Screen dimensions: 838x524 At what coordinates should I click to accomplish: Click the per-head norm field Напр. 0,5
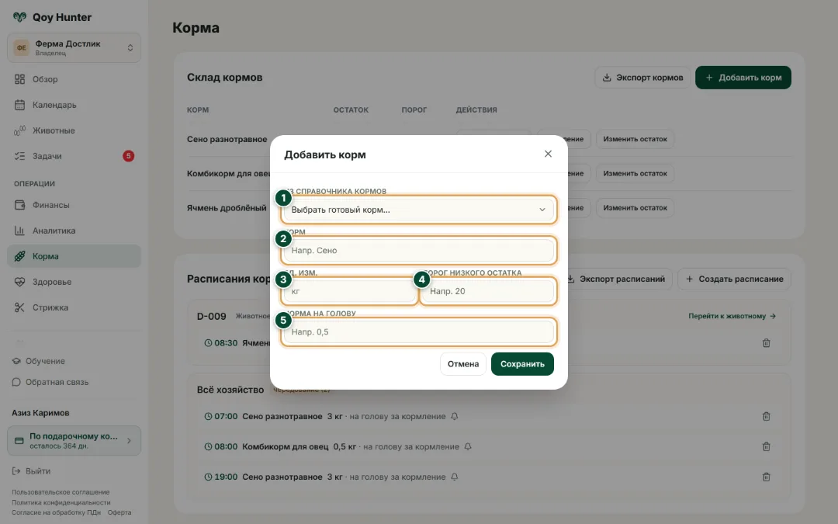418,331
